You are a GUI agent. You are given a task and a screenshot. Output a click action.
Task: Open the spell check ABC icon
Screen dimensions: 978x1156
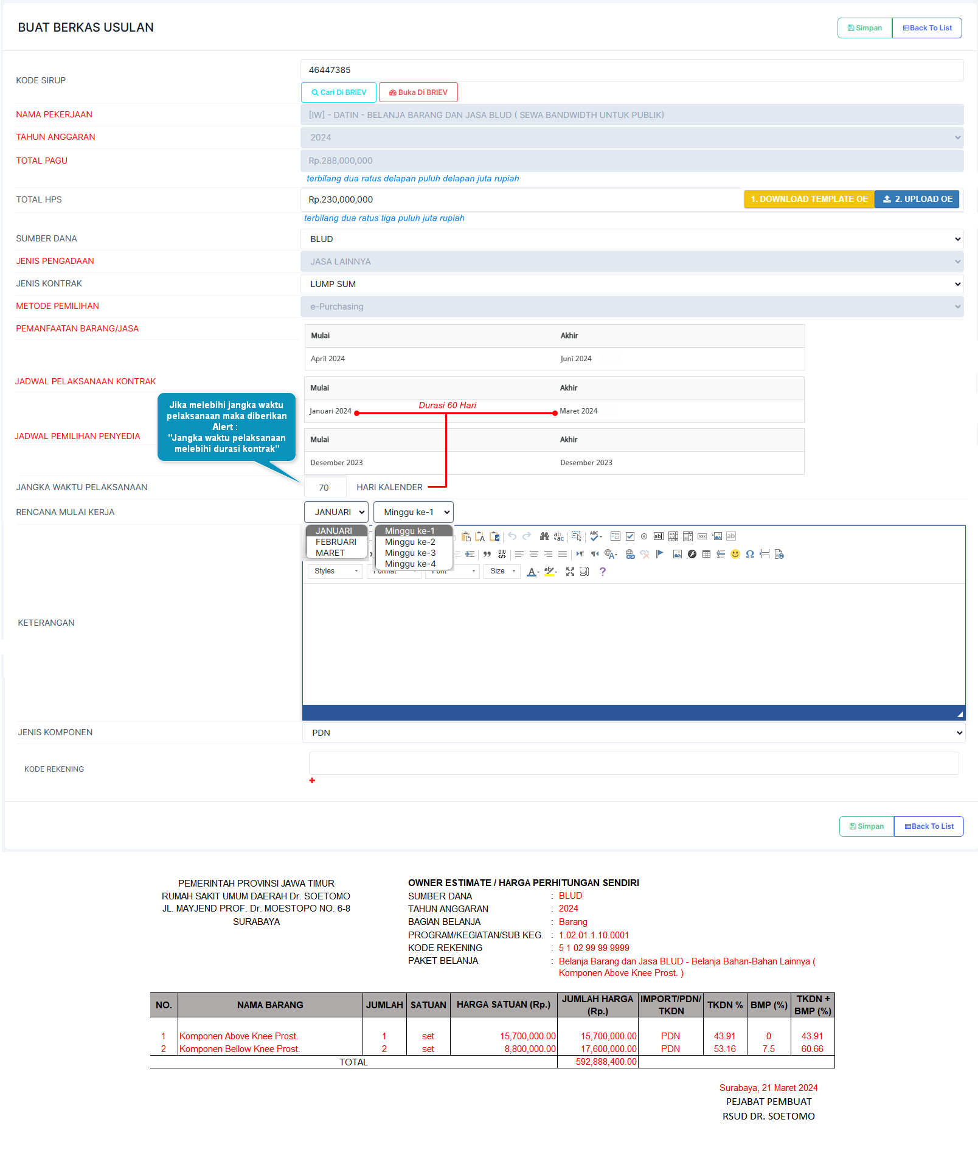coord(595,536)
